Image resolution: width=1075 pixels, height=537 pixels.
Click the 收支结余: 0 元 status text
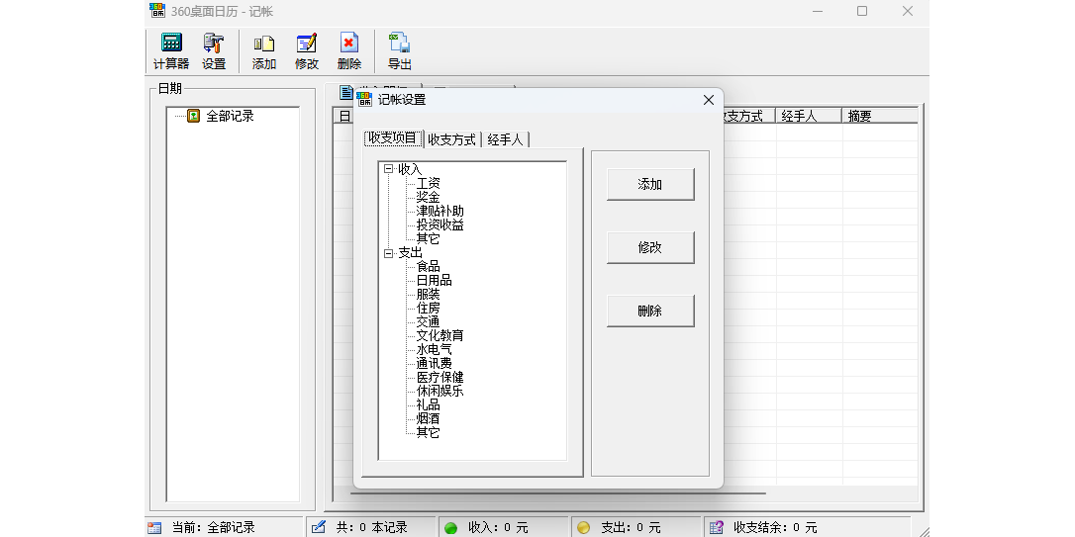(x=775, y=527)
